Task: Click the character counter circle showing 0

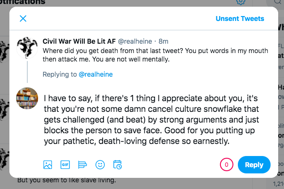Action: (226, 164)
